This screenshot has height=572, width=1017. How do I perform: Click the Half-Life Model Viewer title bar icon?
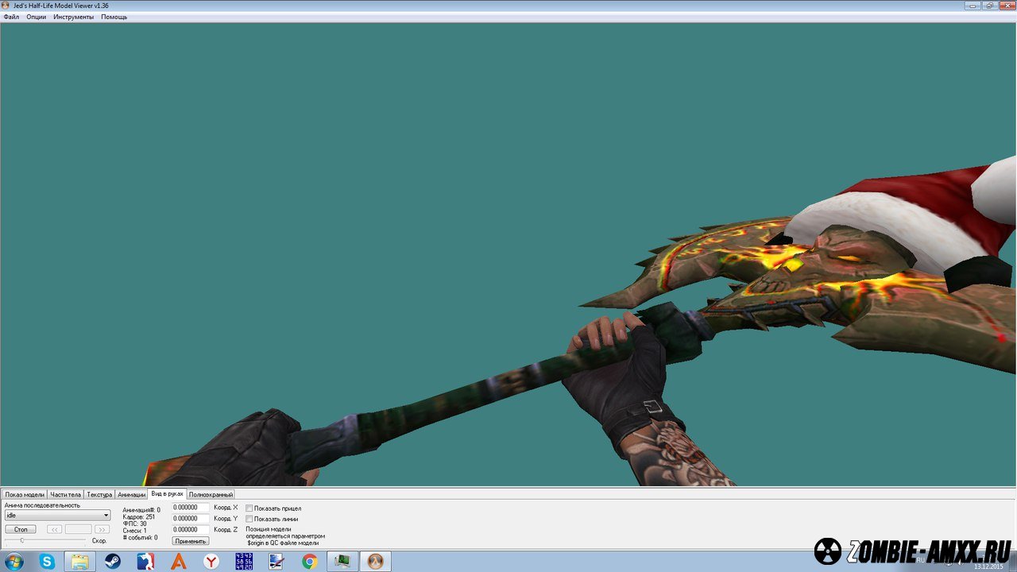coord(6,6)
